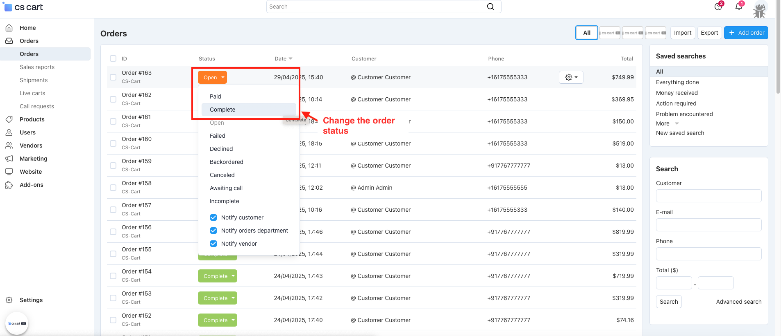
Task: Click the E-mail search input
Action: (x=708, y=225)
